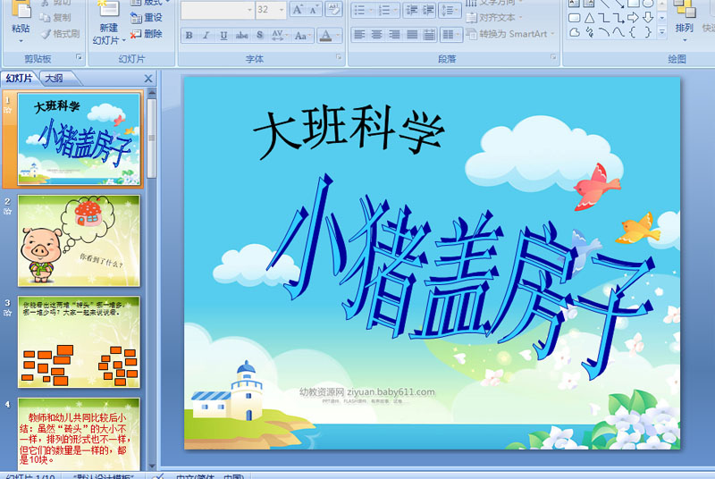The height and width of the screenshot is (479, 715).
Task: Toggle italic text formatting
Action: pyautogui.click(x=206, y=36)
